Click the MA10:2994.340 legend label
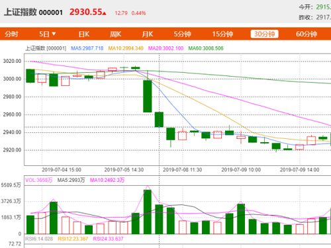Viewport: 331px width, 248px height. [126, 48]
